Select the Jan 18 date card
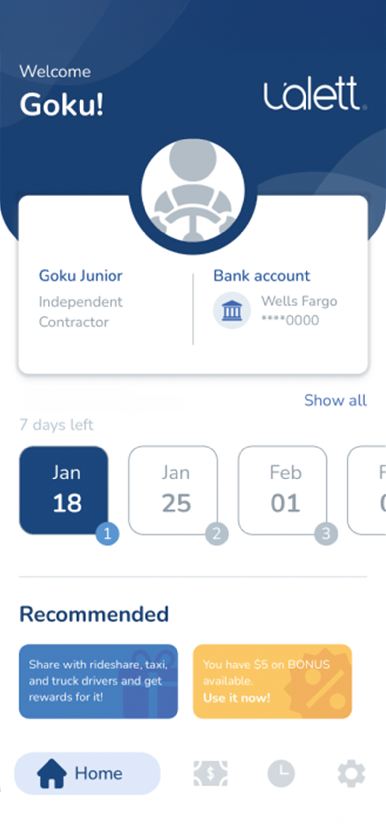This screenshot has width=386, height=835. [x=64, y=490]
